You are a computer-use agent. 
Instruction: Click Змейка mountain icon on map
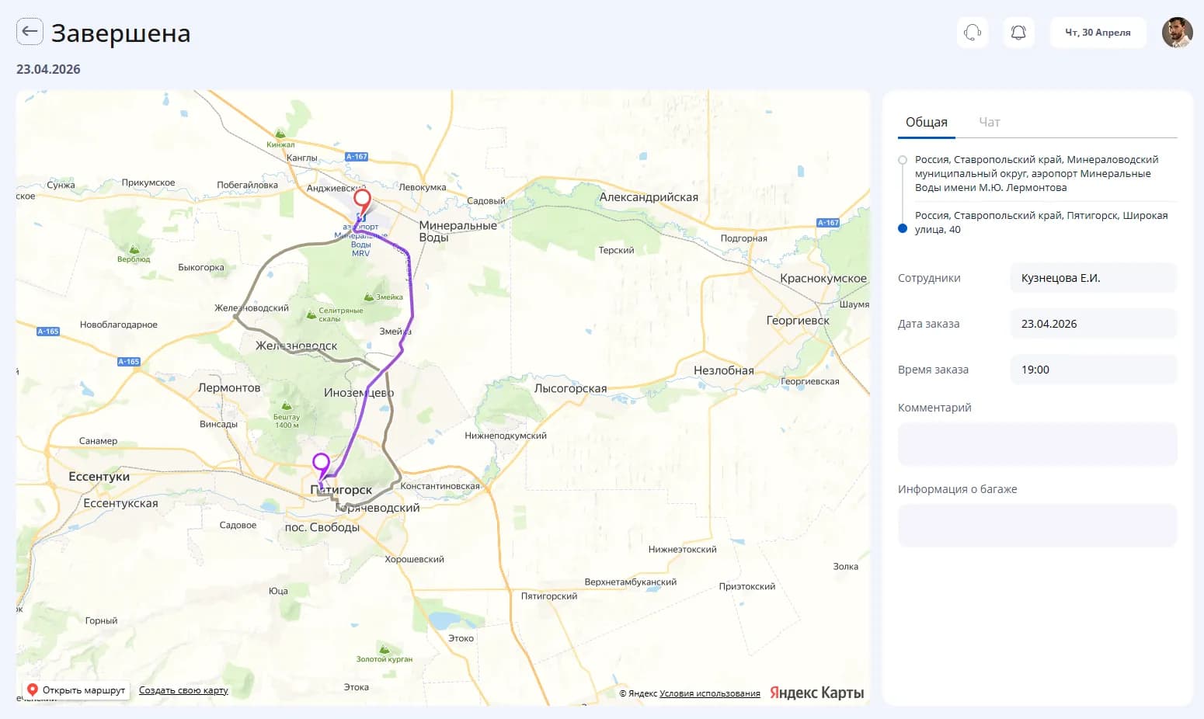click(x=369, y=297)
